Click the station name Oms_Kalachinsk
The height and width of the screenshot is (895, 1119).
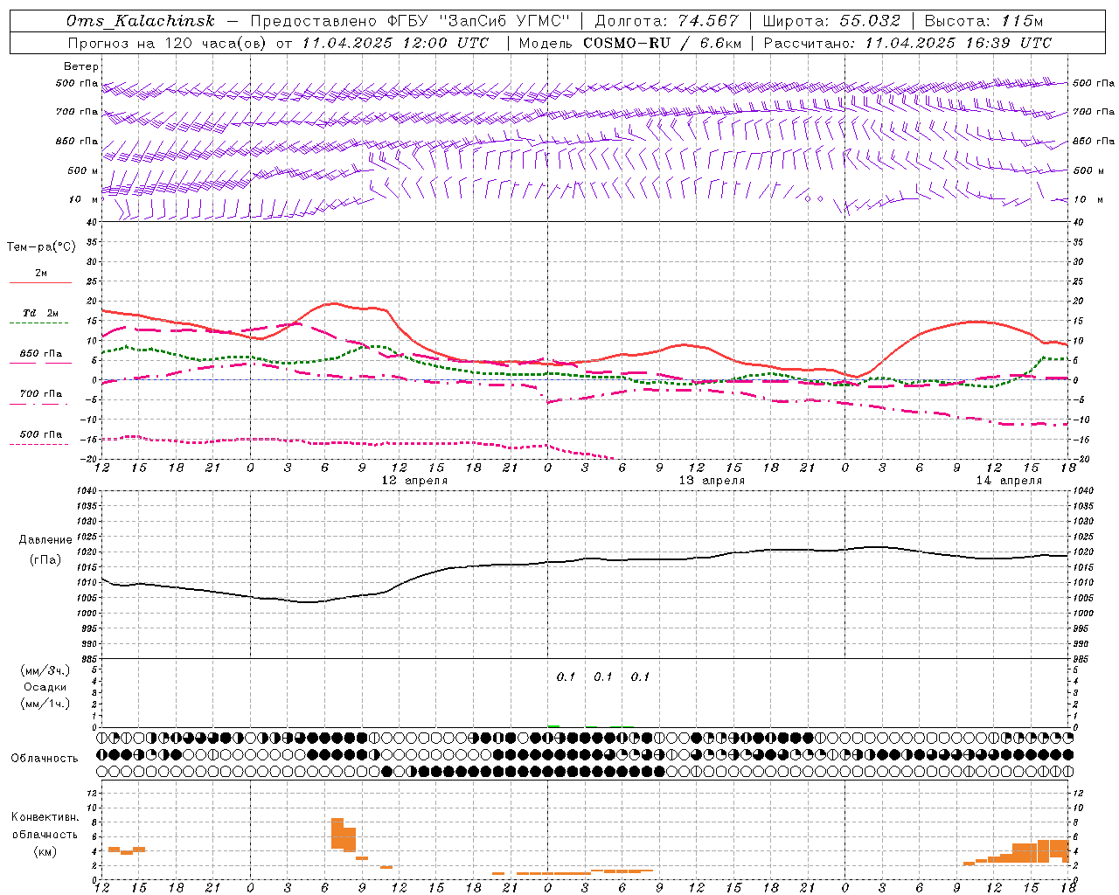click(x=140, y=21)
